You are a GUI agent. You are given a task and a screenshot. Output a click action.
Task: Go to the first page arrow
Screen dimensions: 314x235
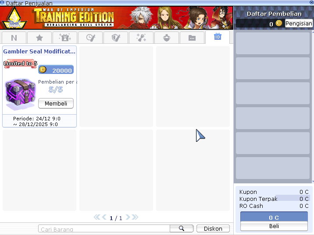coord(97,217)
